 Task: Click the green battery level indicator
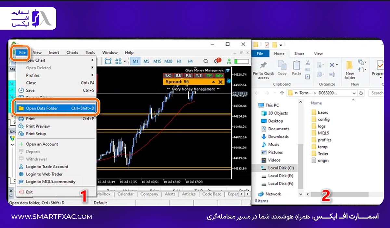coord(241,61)
